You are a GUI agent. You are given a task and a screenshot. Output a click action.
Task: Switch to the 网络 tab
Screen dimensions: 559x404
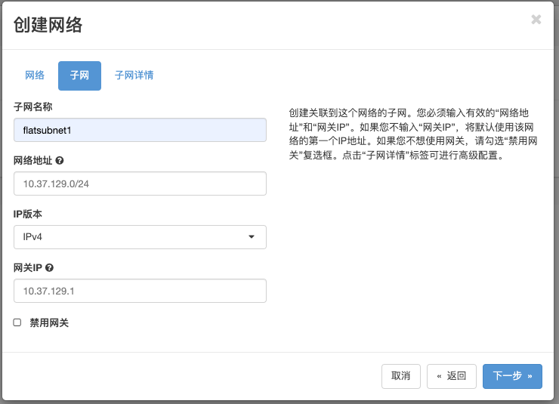(x=35, y=76)
